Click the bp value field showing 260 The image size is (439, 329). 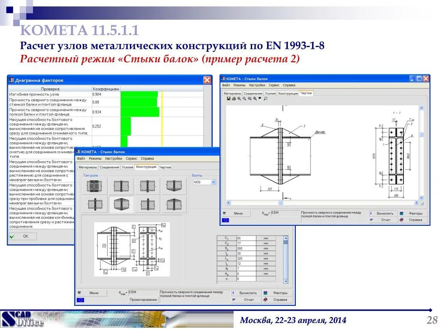click(x=246, y=248)
